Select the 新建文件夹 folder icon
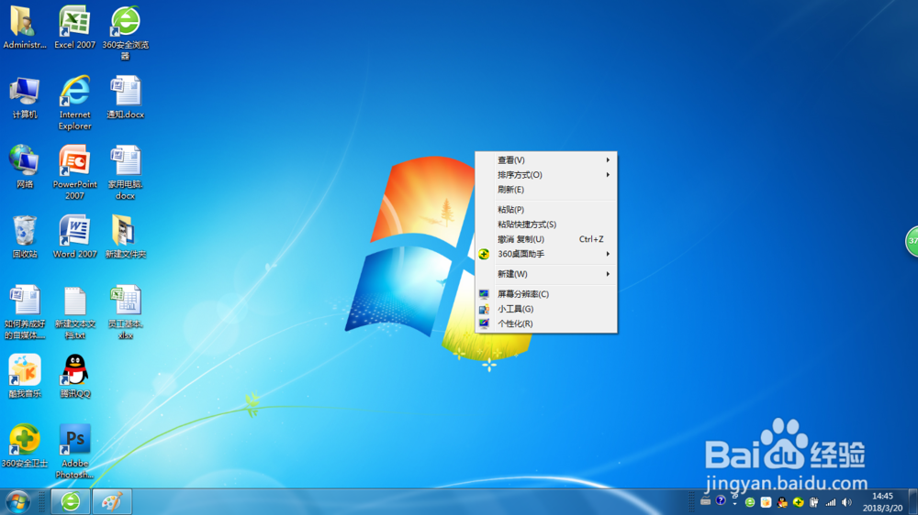Viewport: 918px width, 515px height. click(125, 236)
